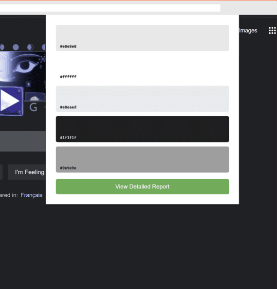Open the Google apps grid icon

click(x=273, y=31)
